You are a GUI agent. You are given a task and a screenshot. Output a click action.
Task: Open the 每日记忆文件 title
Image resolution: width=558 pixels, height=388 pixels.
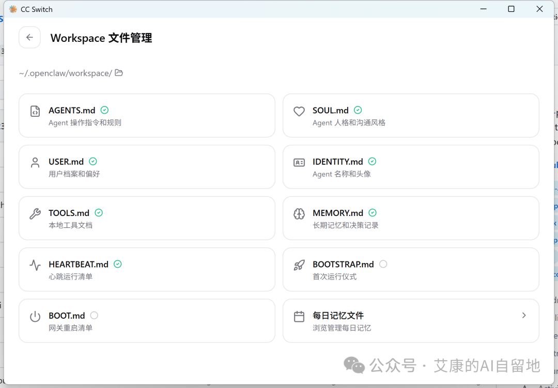(x=338, y=315)
